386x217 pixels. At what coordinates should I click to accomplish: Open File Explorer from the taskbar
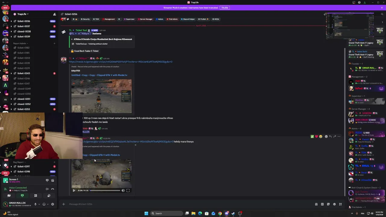[193, 213]
